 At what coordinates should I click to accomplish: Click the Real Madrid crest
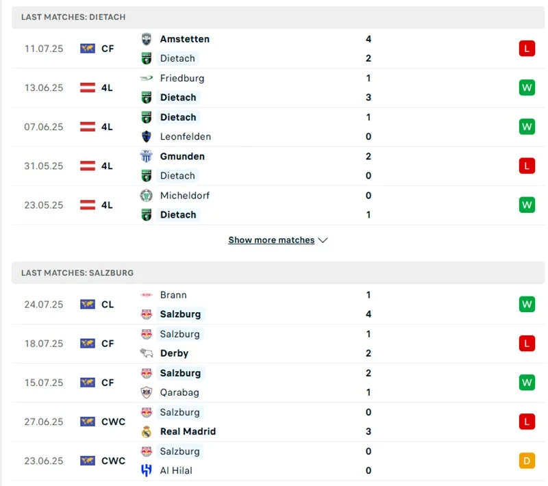point(146,431)
